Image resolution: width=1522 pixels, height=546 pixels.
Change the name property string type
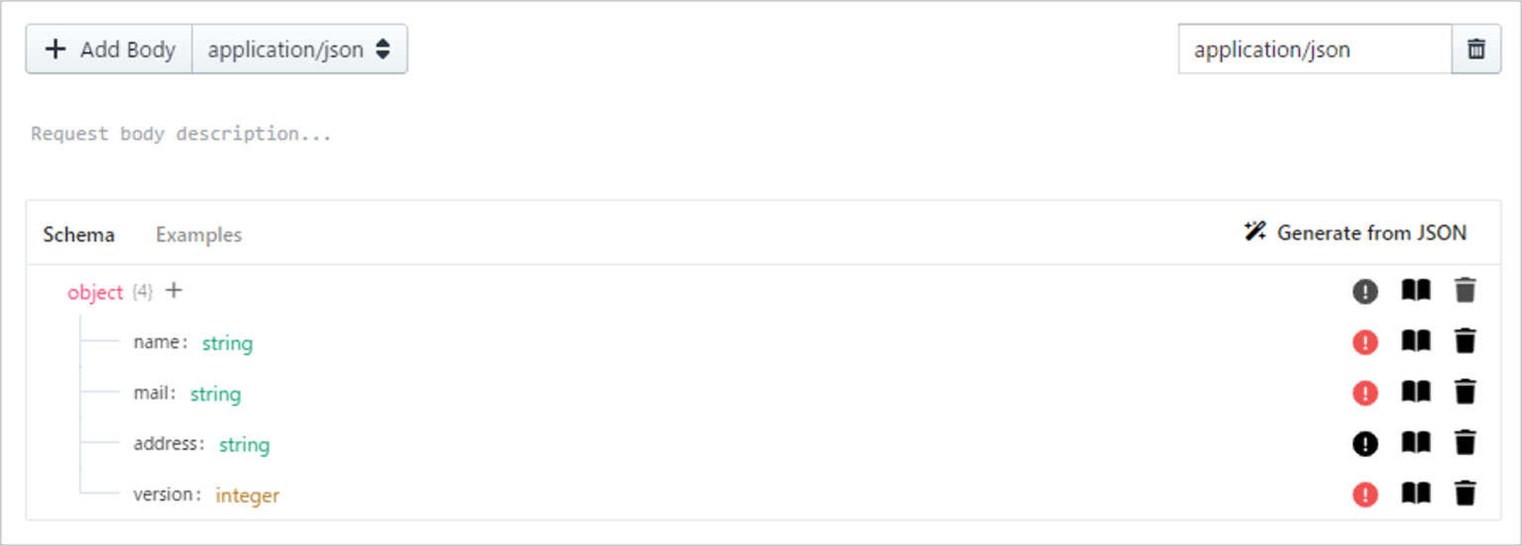(227, 343)
